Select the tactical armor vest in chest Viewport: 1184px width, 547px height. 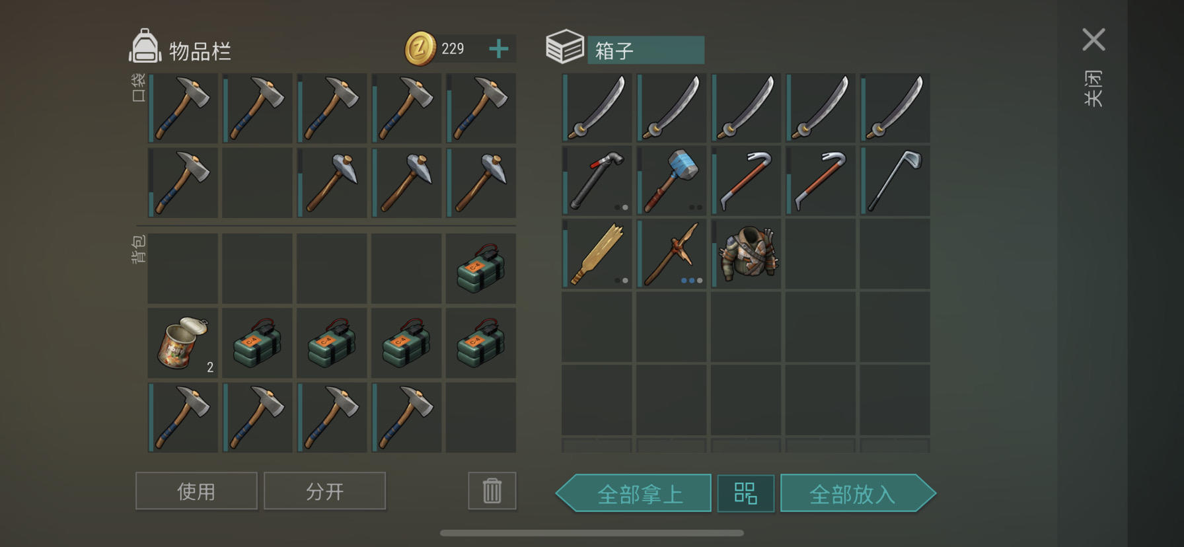click(746, 254)
